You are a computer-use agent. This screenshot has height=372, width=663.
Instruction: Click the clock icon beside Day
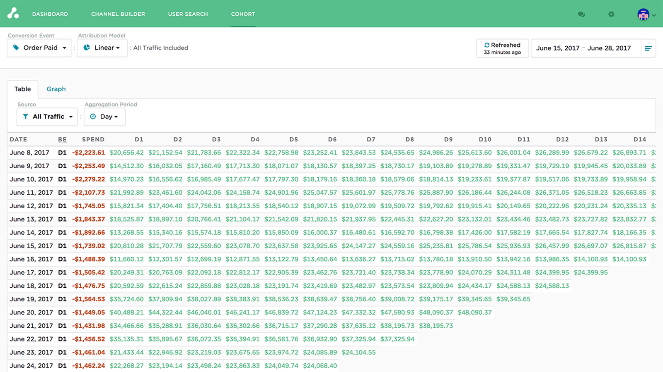click(x=93, y=117)
